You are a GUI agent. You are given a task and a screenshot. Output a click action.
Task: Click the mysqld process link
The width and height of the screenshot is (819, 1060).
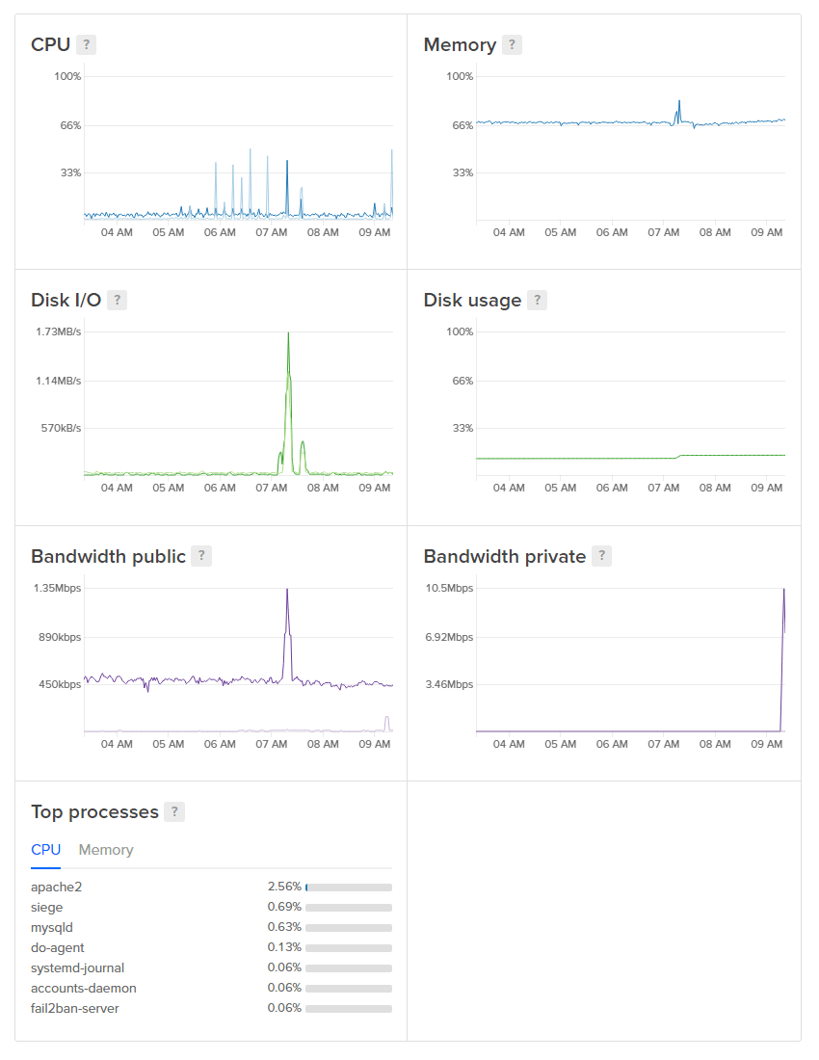pyautogui.click(x=51, y=927)
